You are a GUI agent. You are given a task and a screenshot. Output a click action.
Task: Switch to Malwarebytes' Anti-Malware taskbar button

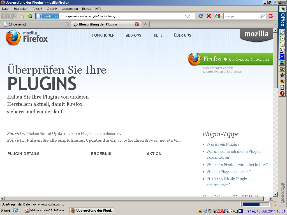[x=46, y=211]
